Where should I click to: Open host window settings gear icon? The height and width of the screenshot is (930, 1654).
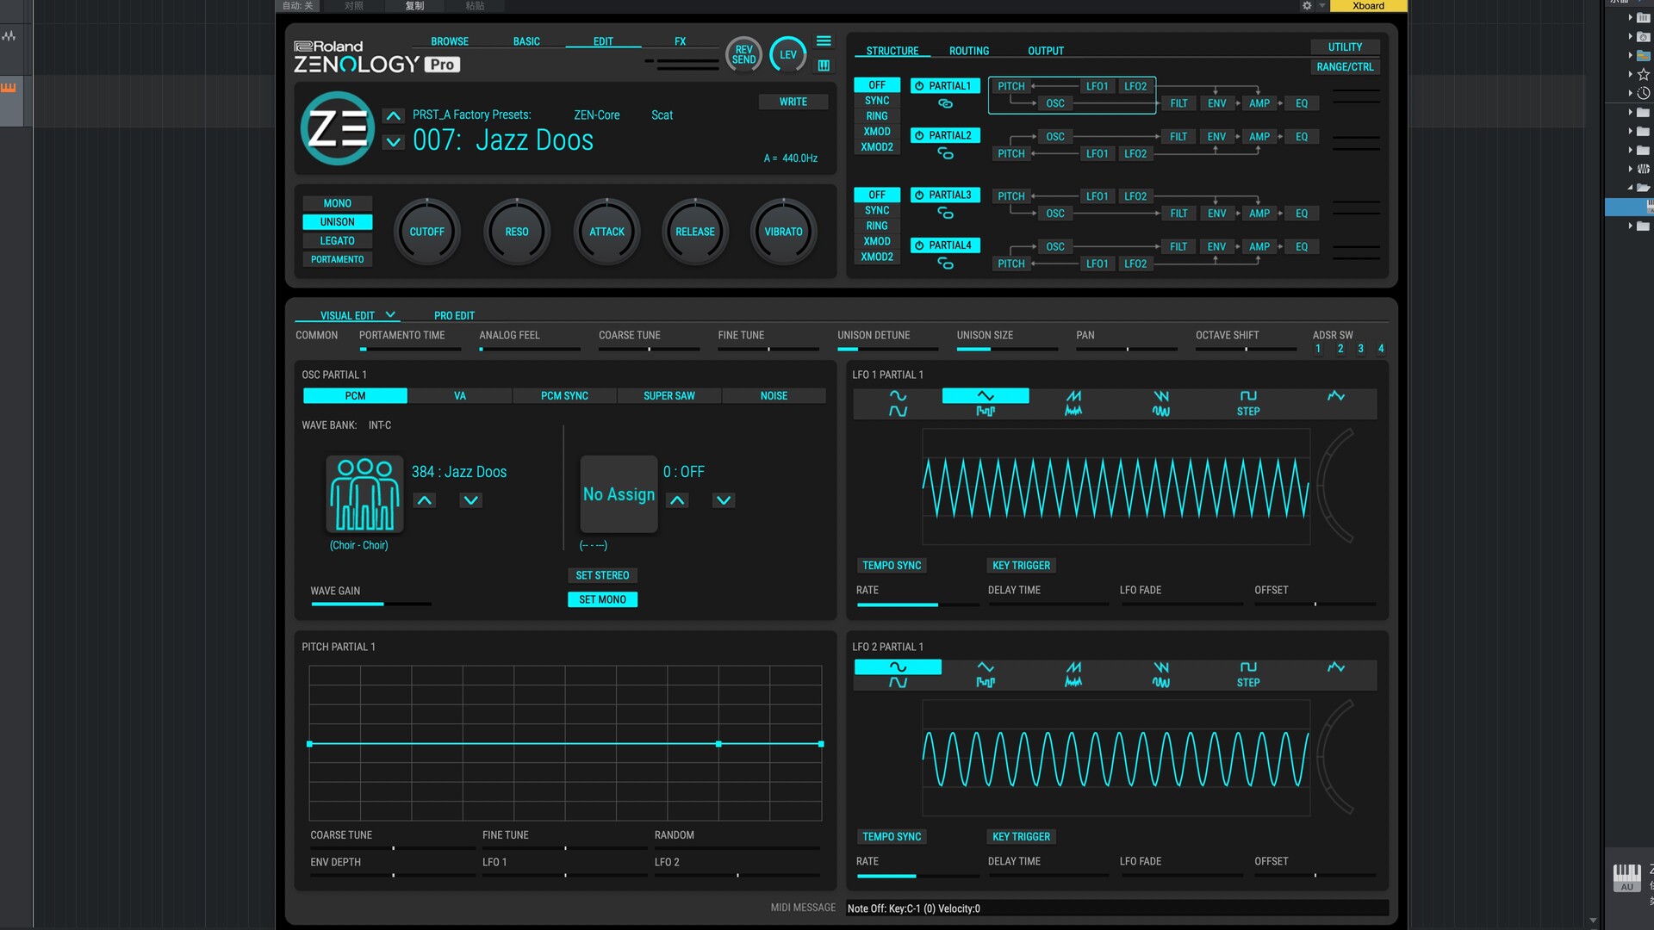click(x=1307, y=6)
